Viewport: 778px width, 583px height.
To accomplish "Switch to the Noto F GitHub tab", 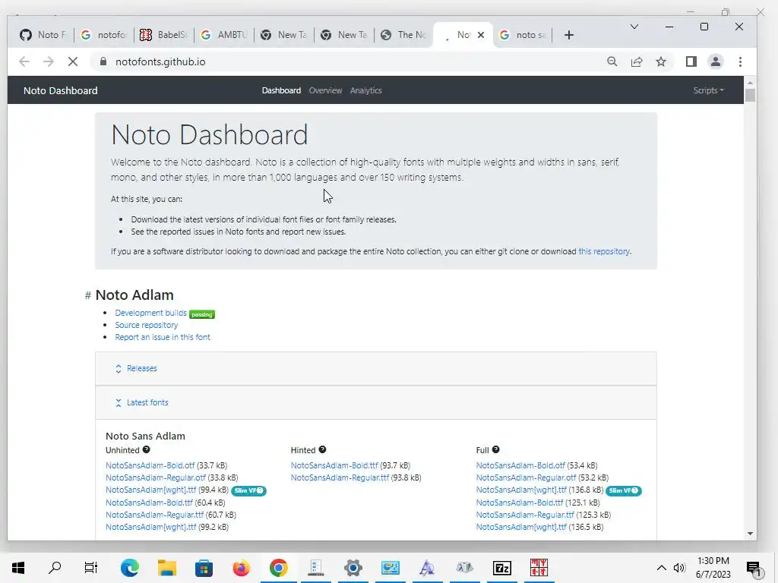I will [43, 35].
